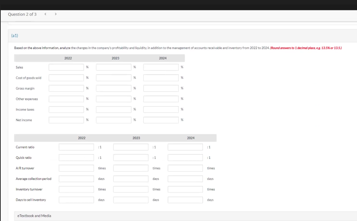Click the (a1) section link
Viewport: 357px width, 221px height.
15,35
